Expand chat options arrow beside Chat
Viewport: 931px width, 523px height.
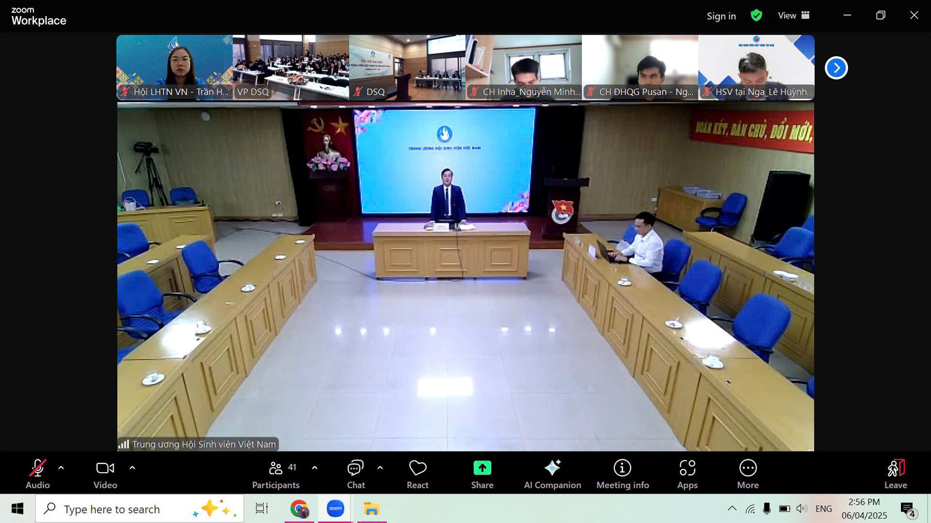(380, 467)
